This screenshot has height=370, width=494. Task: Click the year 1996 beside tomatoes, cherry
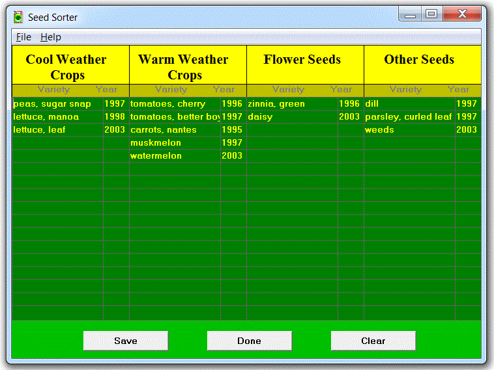point(233,104)
